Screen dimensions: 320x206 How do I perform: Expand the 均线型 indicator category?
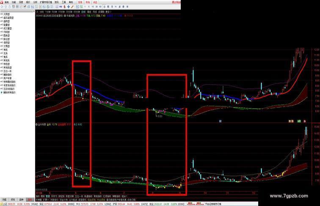point(6,32)
